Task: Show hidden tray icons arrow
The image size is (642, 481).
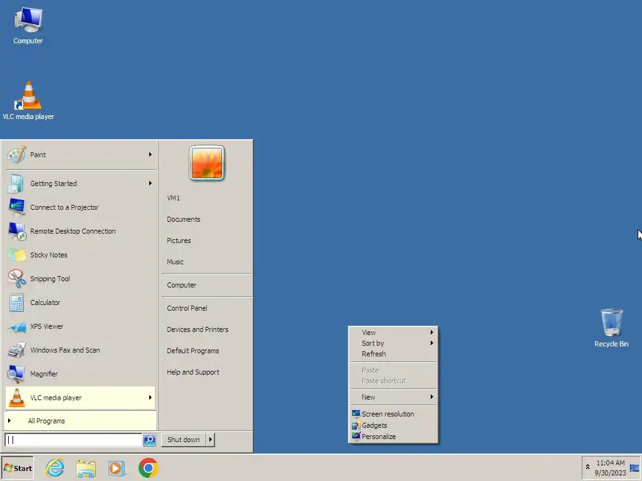Action: tap(587, 467)
